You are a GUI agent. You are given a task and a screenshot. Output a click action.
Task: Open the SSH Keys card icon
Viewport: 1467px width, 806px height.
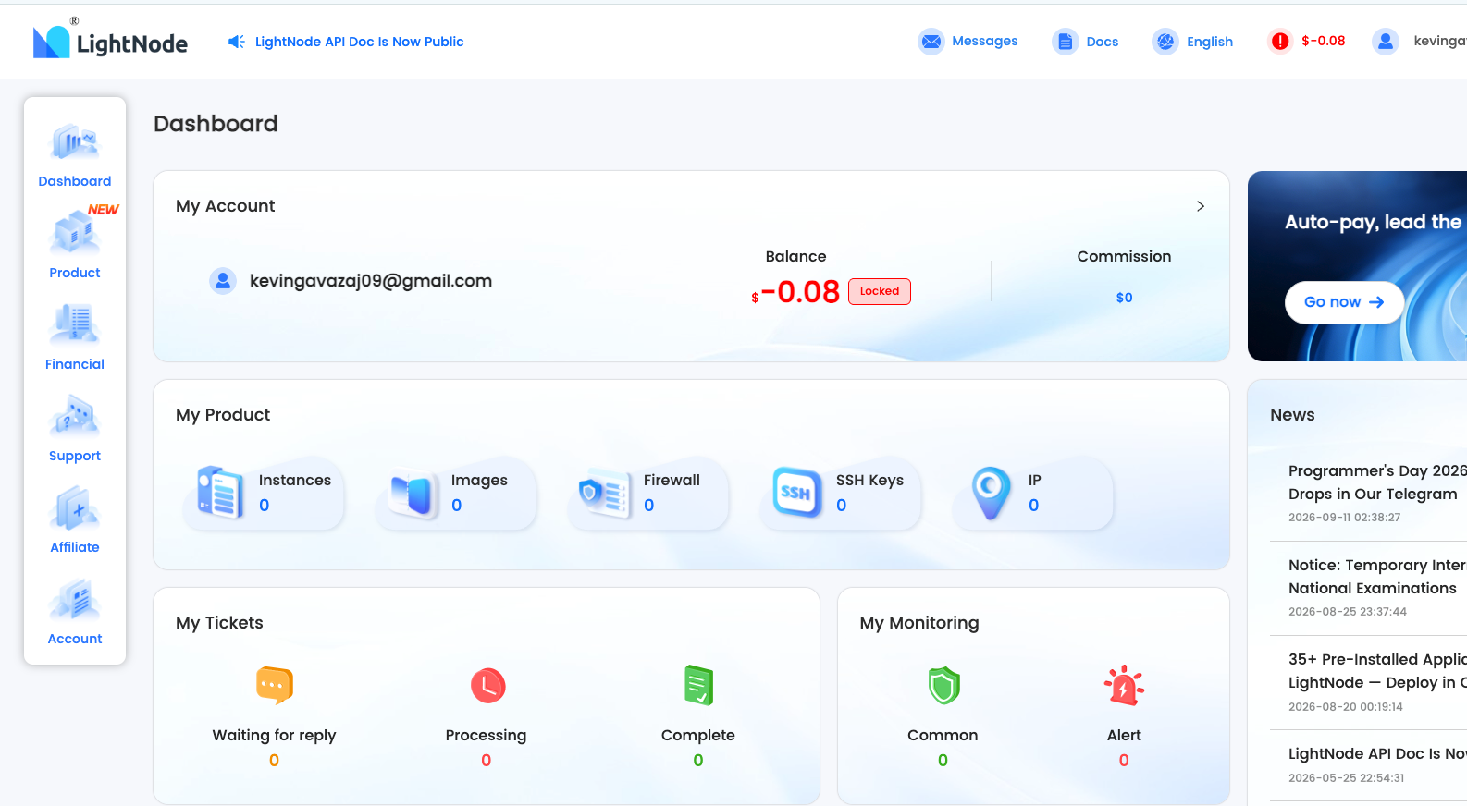click(797, 493)
